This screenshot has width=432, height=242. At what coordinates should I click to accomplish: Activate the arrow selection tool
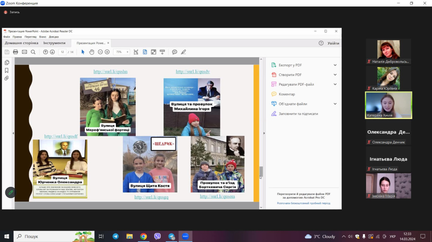[x=83, y=52]
